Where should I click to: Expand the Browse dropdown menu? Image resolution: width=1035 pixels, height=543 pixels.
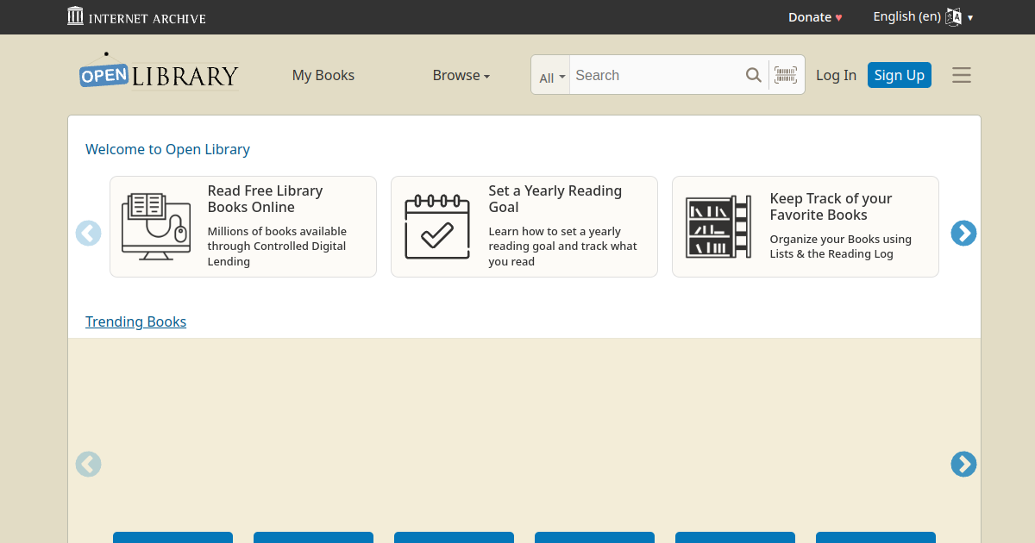pos(461,75)
